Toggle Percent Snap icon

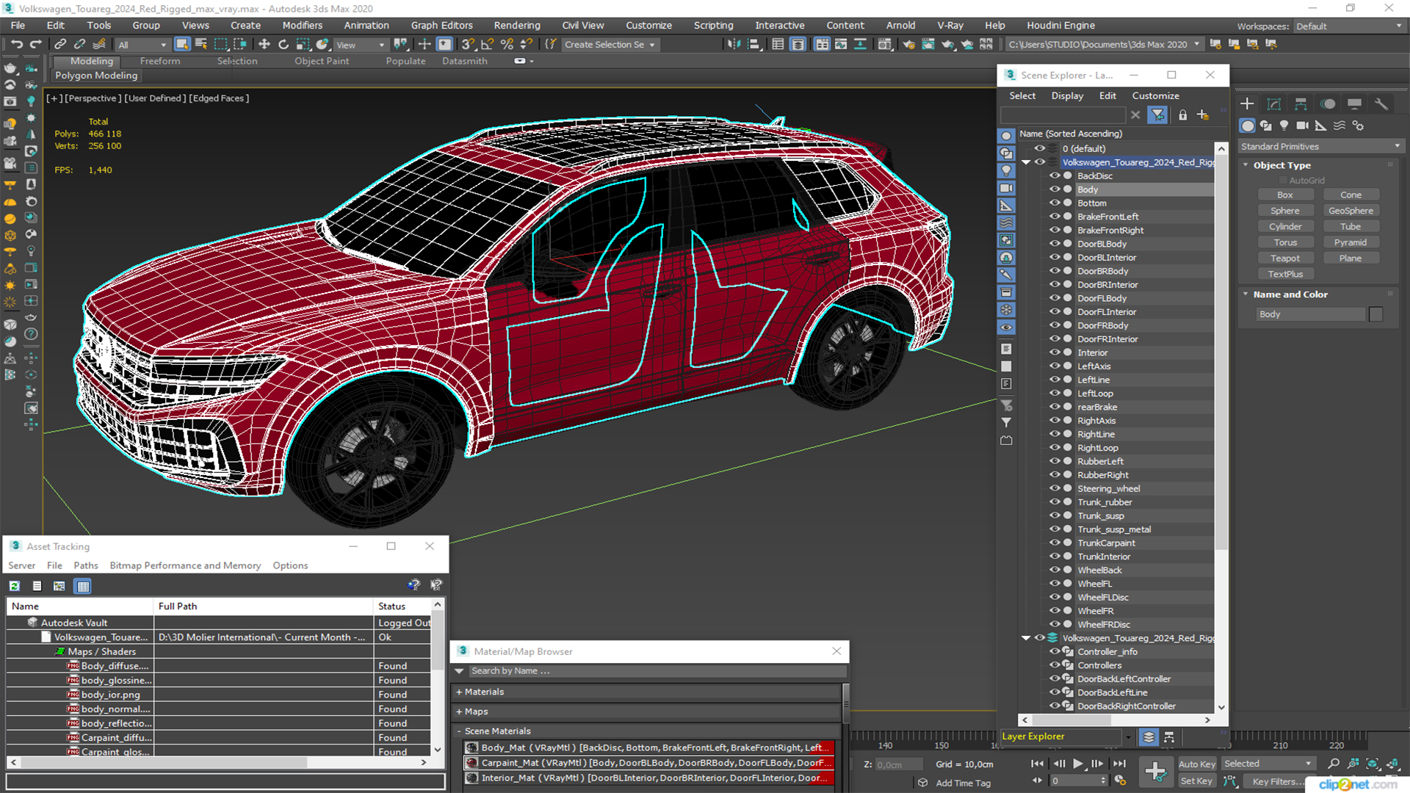(x=507, y=45)
